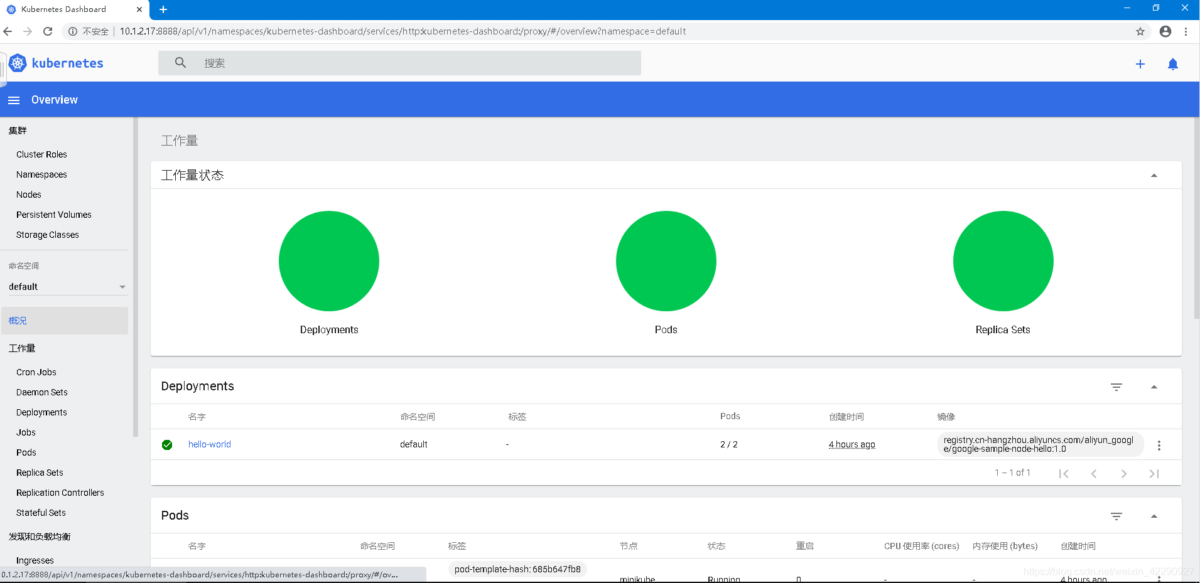Click 集群 section heading

tap(18, 131)
